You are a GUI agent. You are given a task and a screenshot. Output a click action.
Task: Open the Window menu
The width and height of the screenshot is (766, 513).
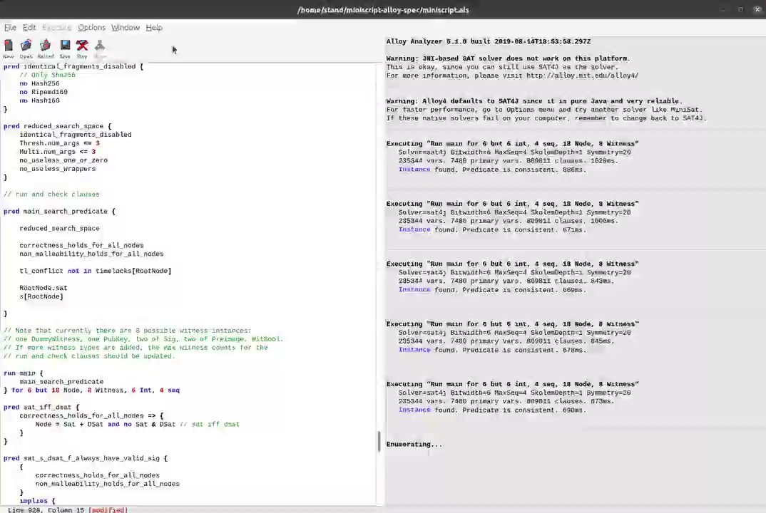126,27
